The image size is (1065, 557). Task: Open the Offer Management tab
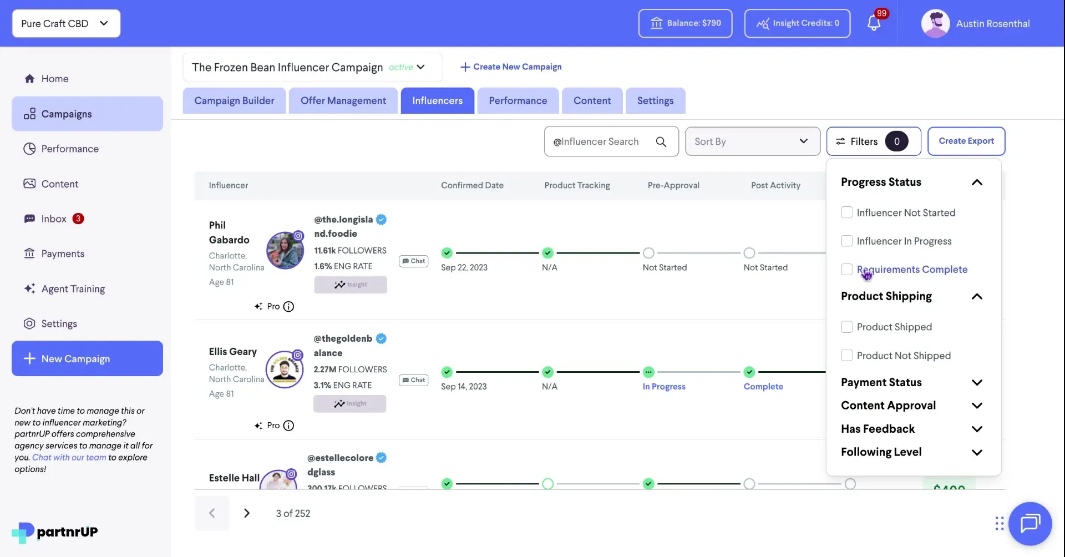[343, 100]
